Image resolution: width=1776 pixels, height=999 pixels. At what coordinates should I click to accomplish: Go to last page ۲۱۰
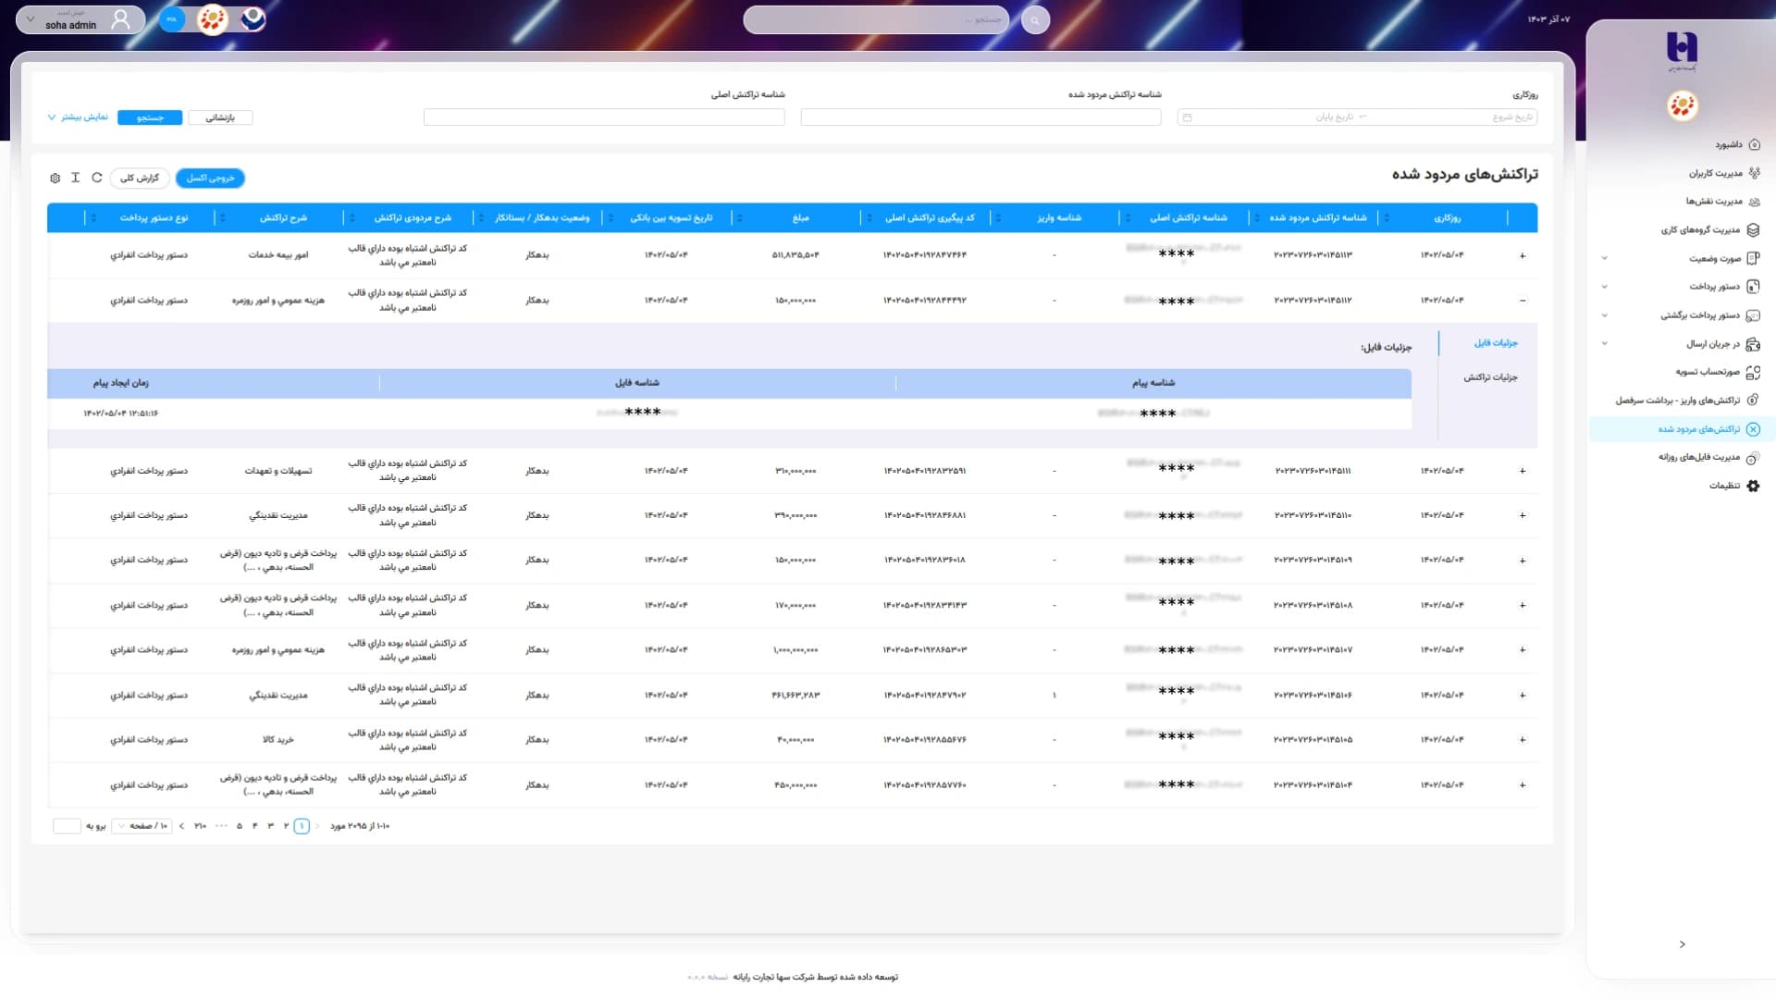point(200,826)
